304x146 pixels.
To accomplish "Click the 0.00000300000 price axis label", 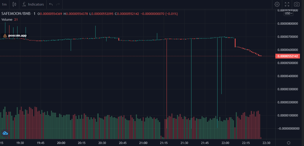I will pos(288,89).
